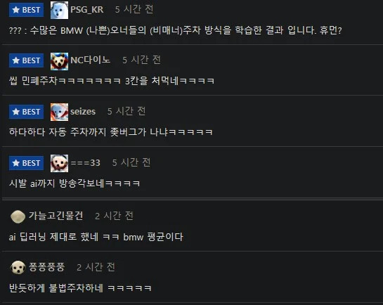Click the BEST badge beside ===33
The image size is (383, 305).
pyautogui.click(x=27, y=163)
